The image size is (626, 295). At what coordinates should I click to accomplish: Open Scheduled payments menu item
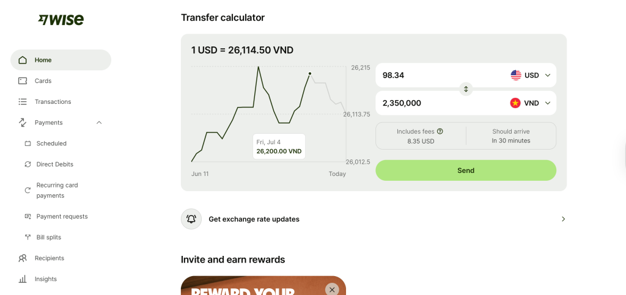51,143
